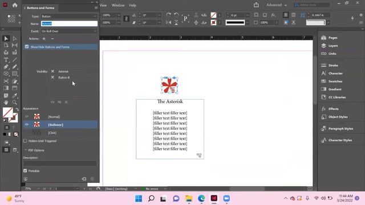Image resolution: width=365 pixels, height=205 pixels.
Task: Open the Paragraph Styles panel
Action: pos(337,129)
